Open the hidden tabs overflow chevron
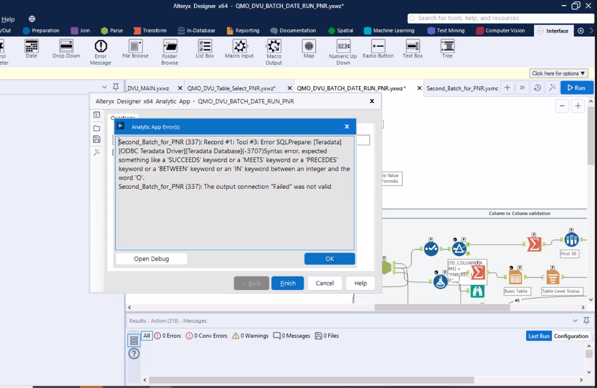Screen dimensions: 597x388 [x=522, y=88]
